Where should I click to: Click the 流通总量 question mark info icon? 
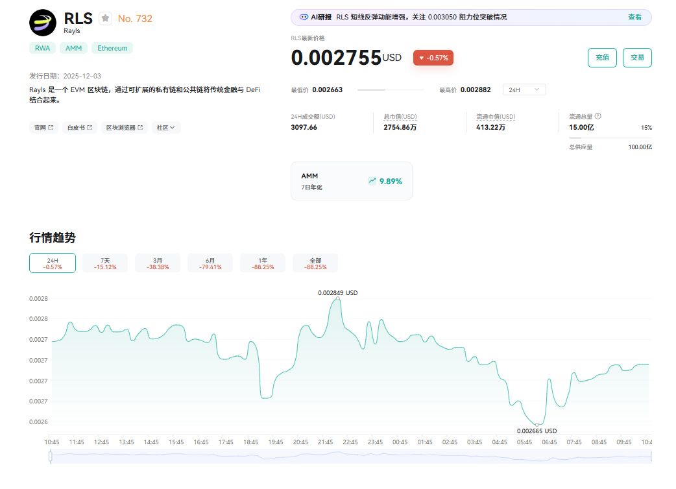coord(598,116)
